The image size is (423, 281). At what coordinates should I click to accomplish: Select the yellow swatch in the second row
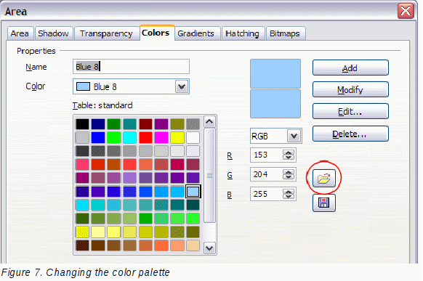(x=177, y=138)
